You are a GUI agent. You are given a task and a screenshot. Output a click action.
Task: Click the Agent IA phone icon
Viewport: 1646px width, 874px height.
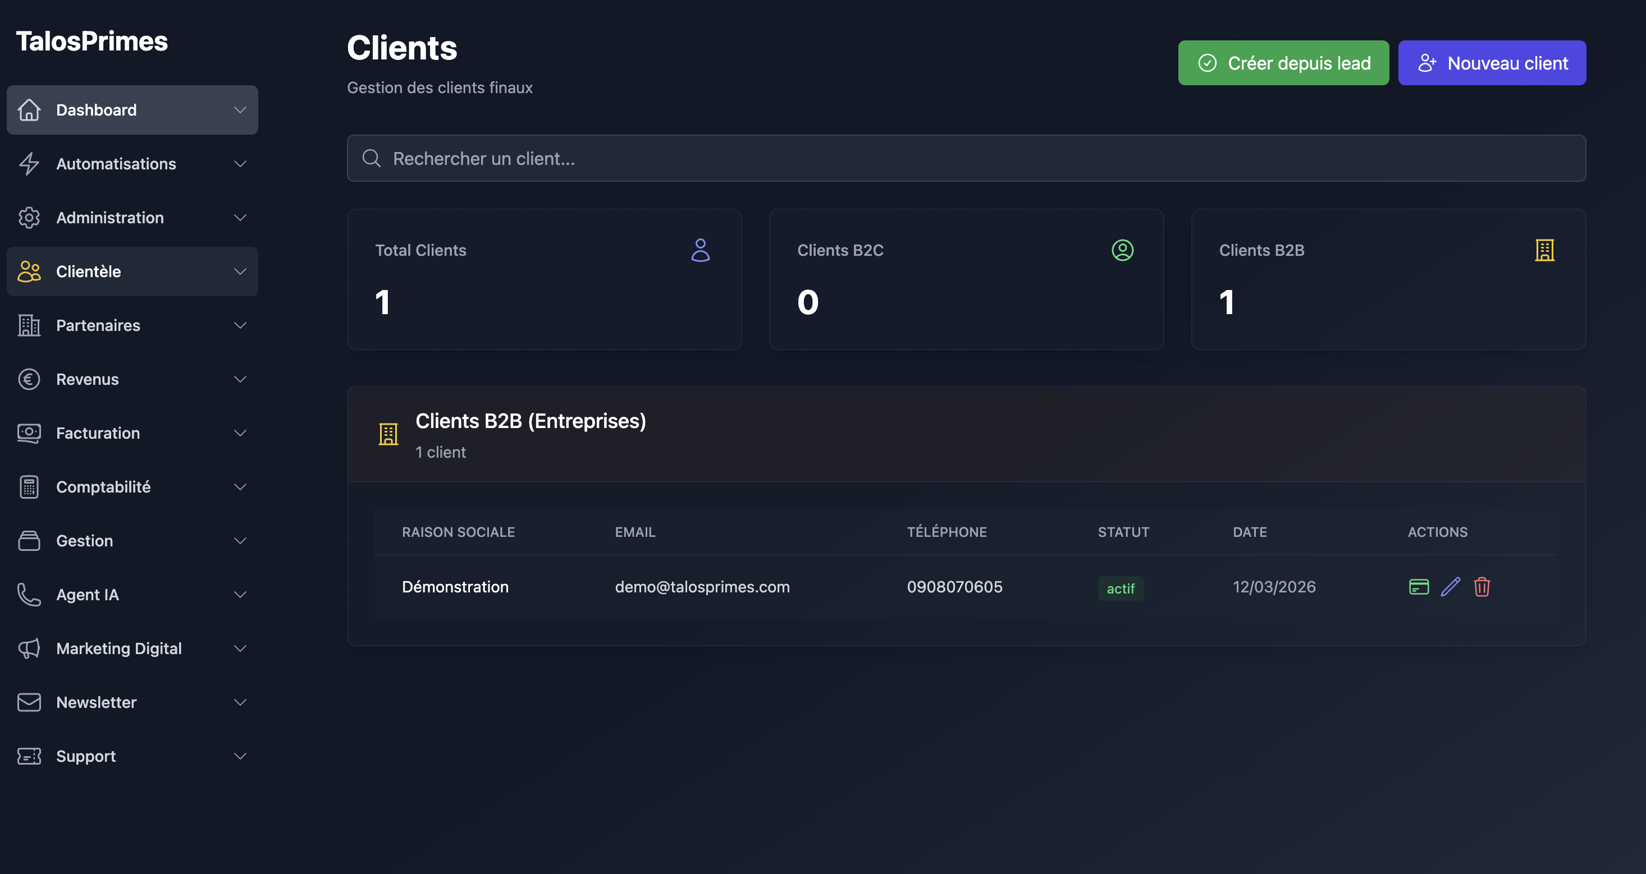click(29, 595)
